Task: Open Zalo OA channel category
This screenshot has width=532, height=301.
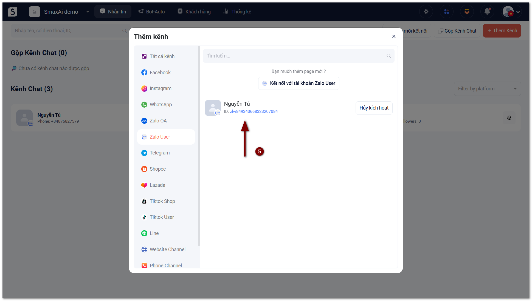Action: click(x=158, y=121)
